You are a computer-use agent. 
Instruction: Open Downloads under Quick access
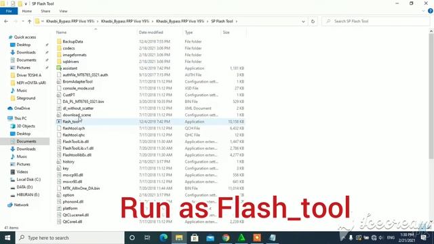tap(26, 52)
